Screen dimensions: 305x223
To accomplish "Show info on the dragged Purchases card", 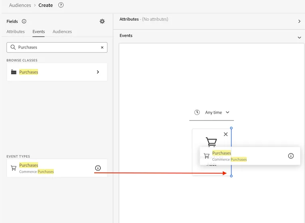I will pyautogui.click(x=291, y=156).
